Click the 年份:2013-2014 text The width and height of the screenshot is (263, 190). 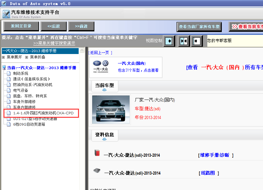[148, 117]
